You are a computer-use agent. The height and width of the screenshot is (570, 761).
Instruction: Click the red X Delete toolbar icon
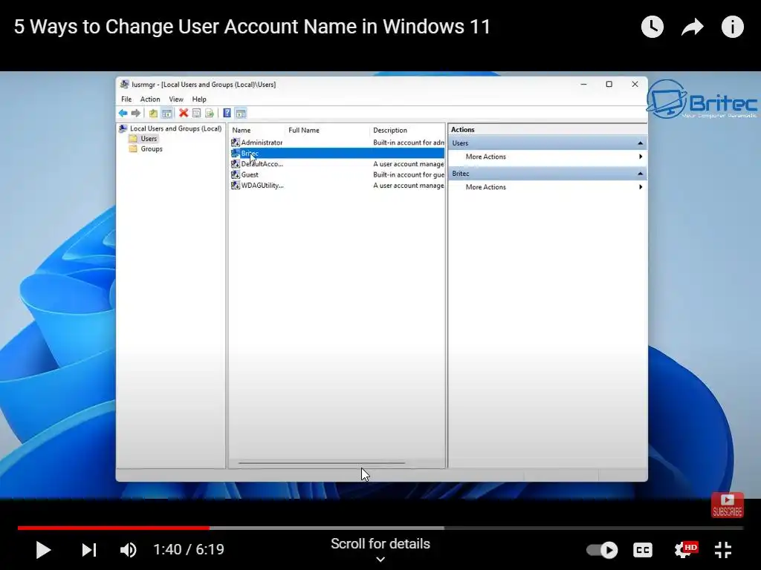pyautogui.click(x=184, y=113)
